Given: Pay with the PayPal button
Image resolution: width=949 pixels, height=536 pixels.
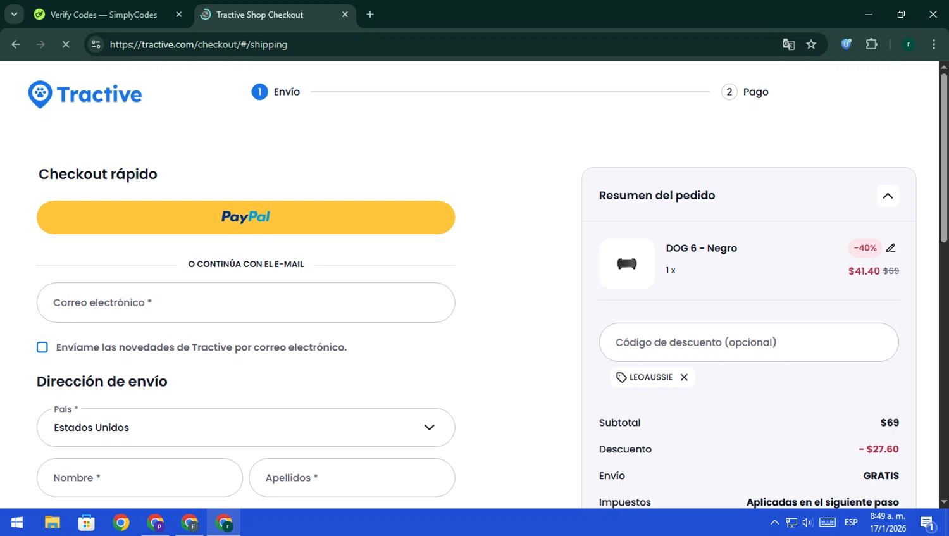Looking at the screenshot, I should point(245,217).
